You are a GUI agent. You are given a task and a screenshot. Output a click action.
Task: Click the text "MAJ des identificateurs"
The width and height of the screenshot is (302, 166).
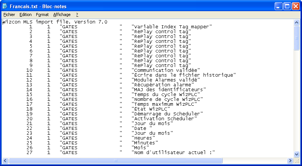point(169,90)
